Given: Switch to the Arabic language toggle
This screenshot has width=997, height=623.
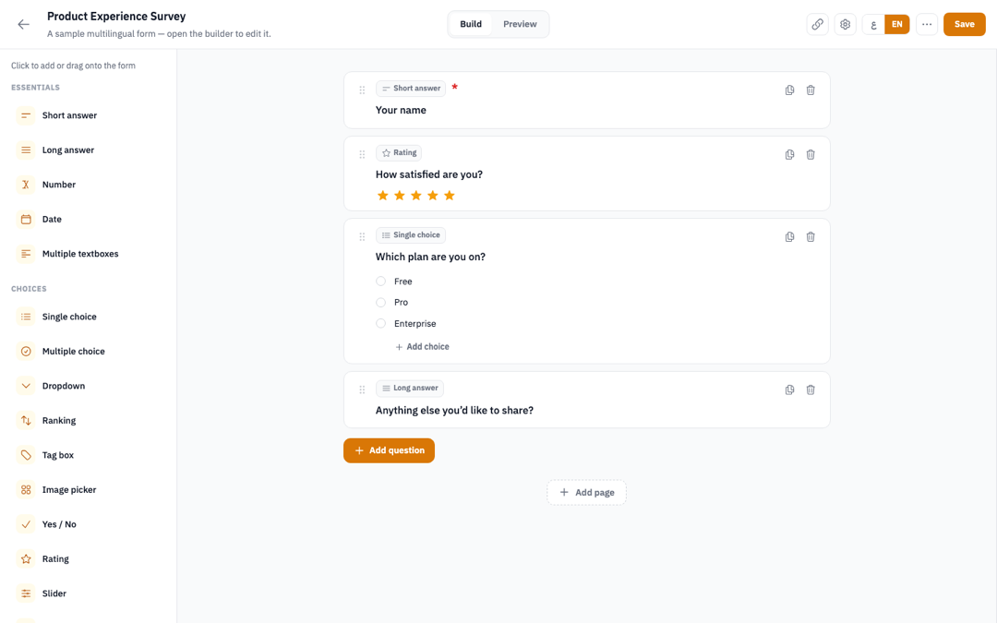Looking at the screenshot, I should [873, 24].
